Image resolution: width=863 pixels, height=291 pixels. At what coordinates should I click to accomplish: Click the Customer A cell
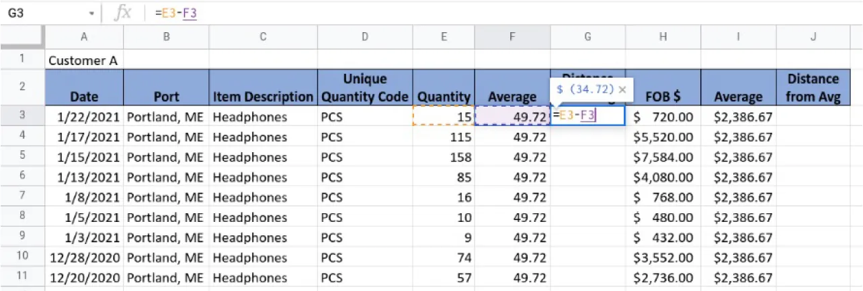pos(84,60)
